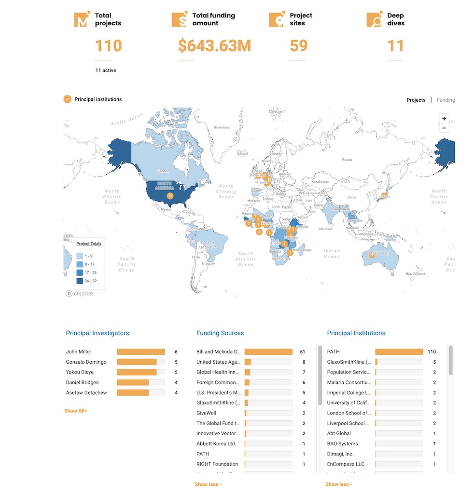Click the 24 - 32 legend color swatch
This screenshot has height=495, width=473.
[80, 281]
